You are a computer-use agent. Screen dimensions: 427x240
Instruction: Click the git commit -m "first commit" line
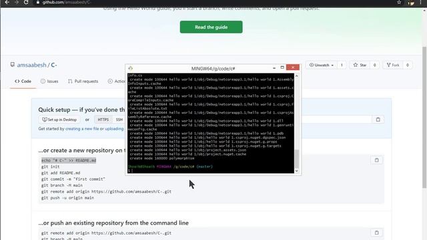pos(73,179)
